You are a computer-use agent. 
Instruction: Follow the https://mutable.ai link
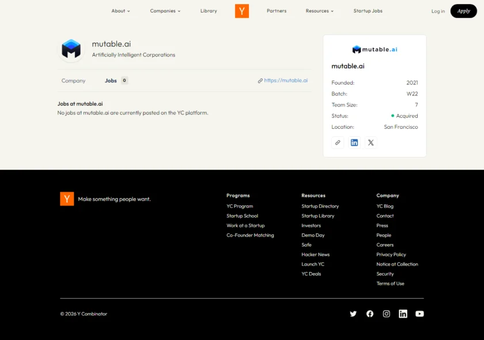click(285, 81)
